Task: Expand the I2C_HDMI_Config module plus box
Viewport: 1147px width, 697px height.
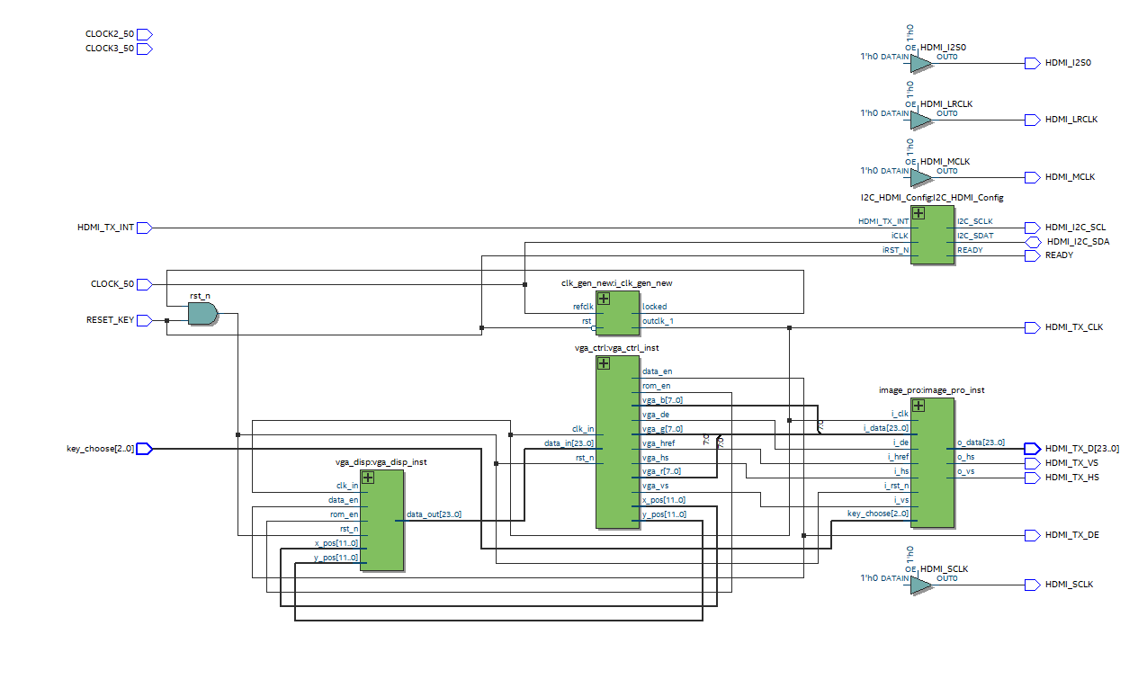Action: [x=918, y=213]
